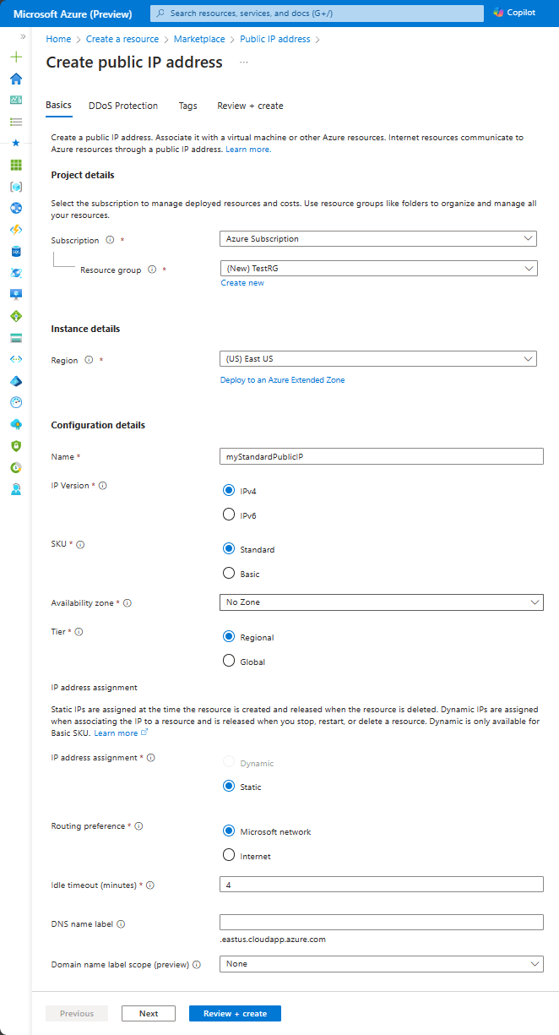This screenshot has height=1035, width=559.
Task: Open the Review + create tab
Action: click(x=250, y=106)
